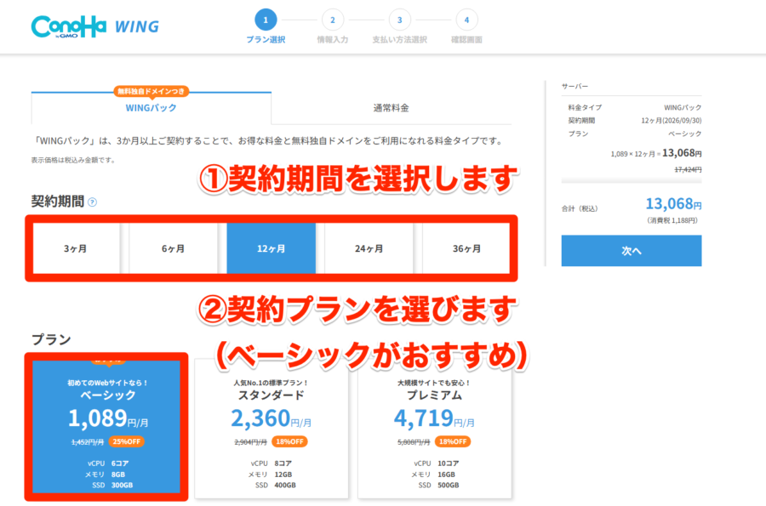This screenshot has height=506, width=766.
Task: Click the ConoHa WING logo
Action: (94, 23)
